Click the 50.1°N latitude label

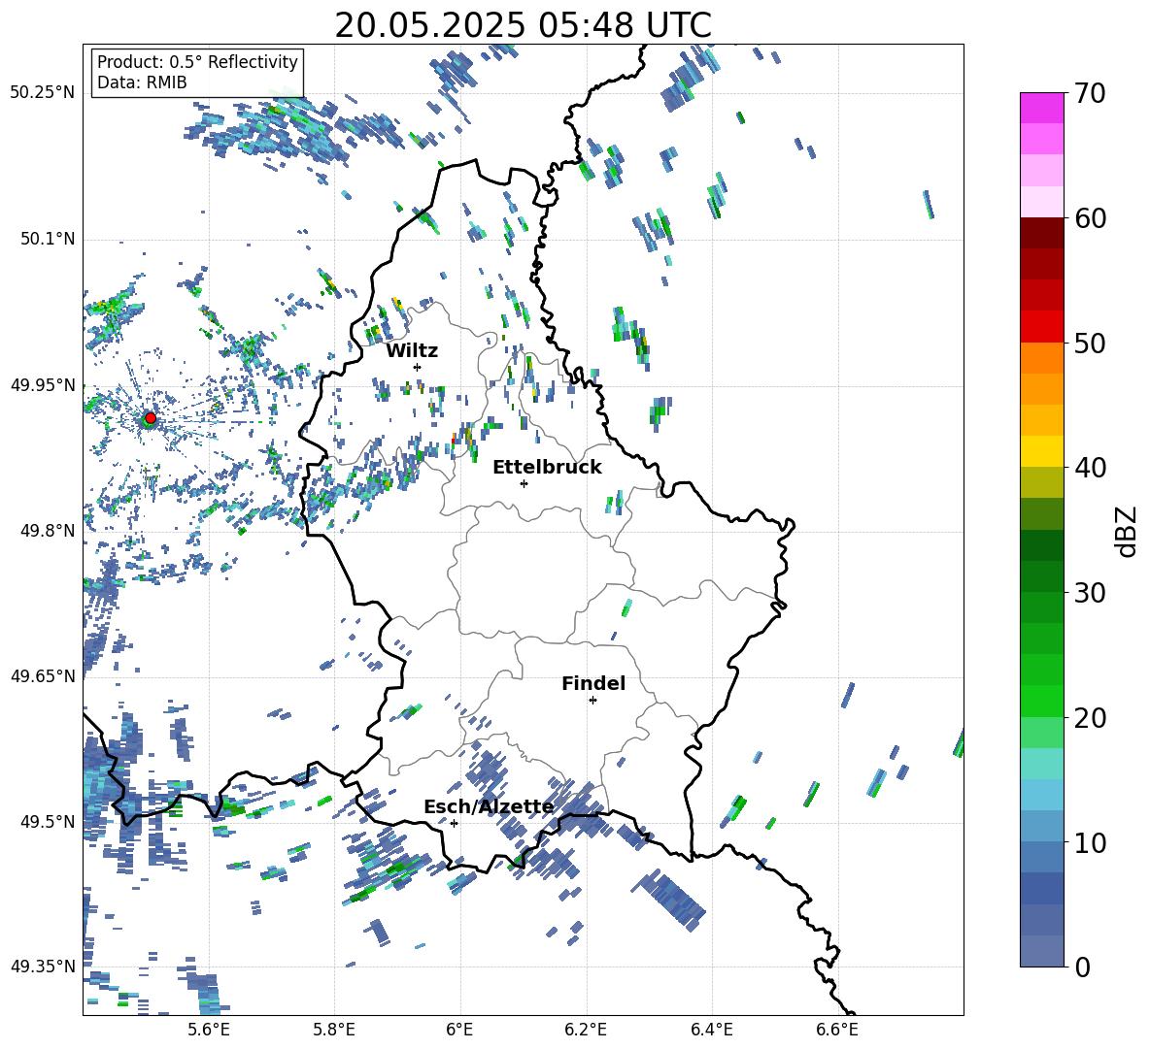(x=47, y=239)
